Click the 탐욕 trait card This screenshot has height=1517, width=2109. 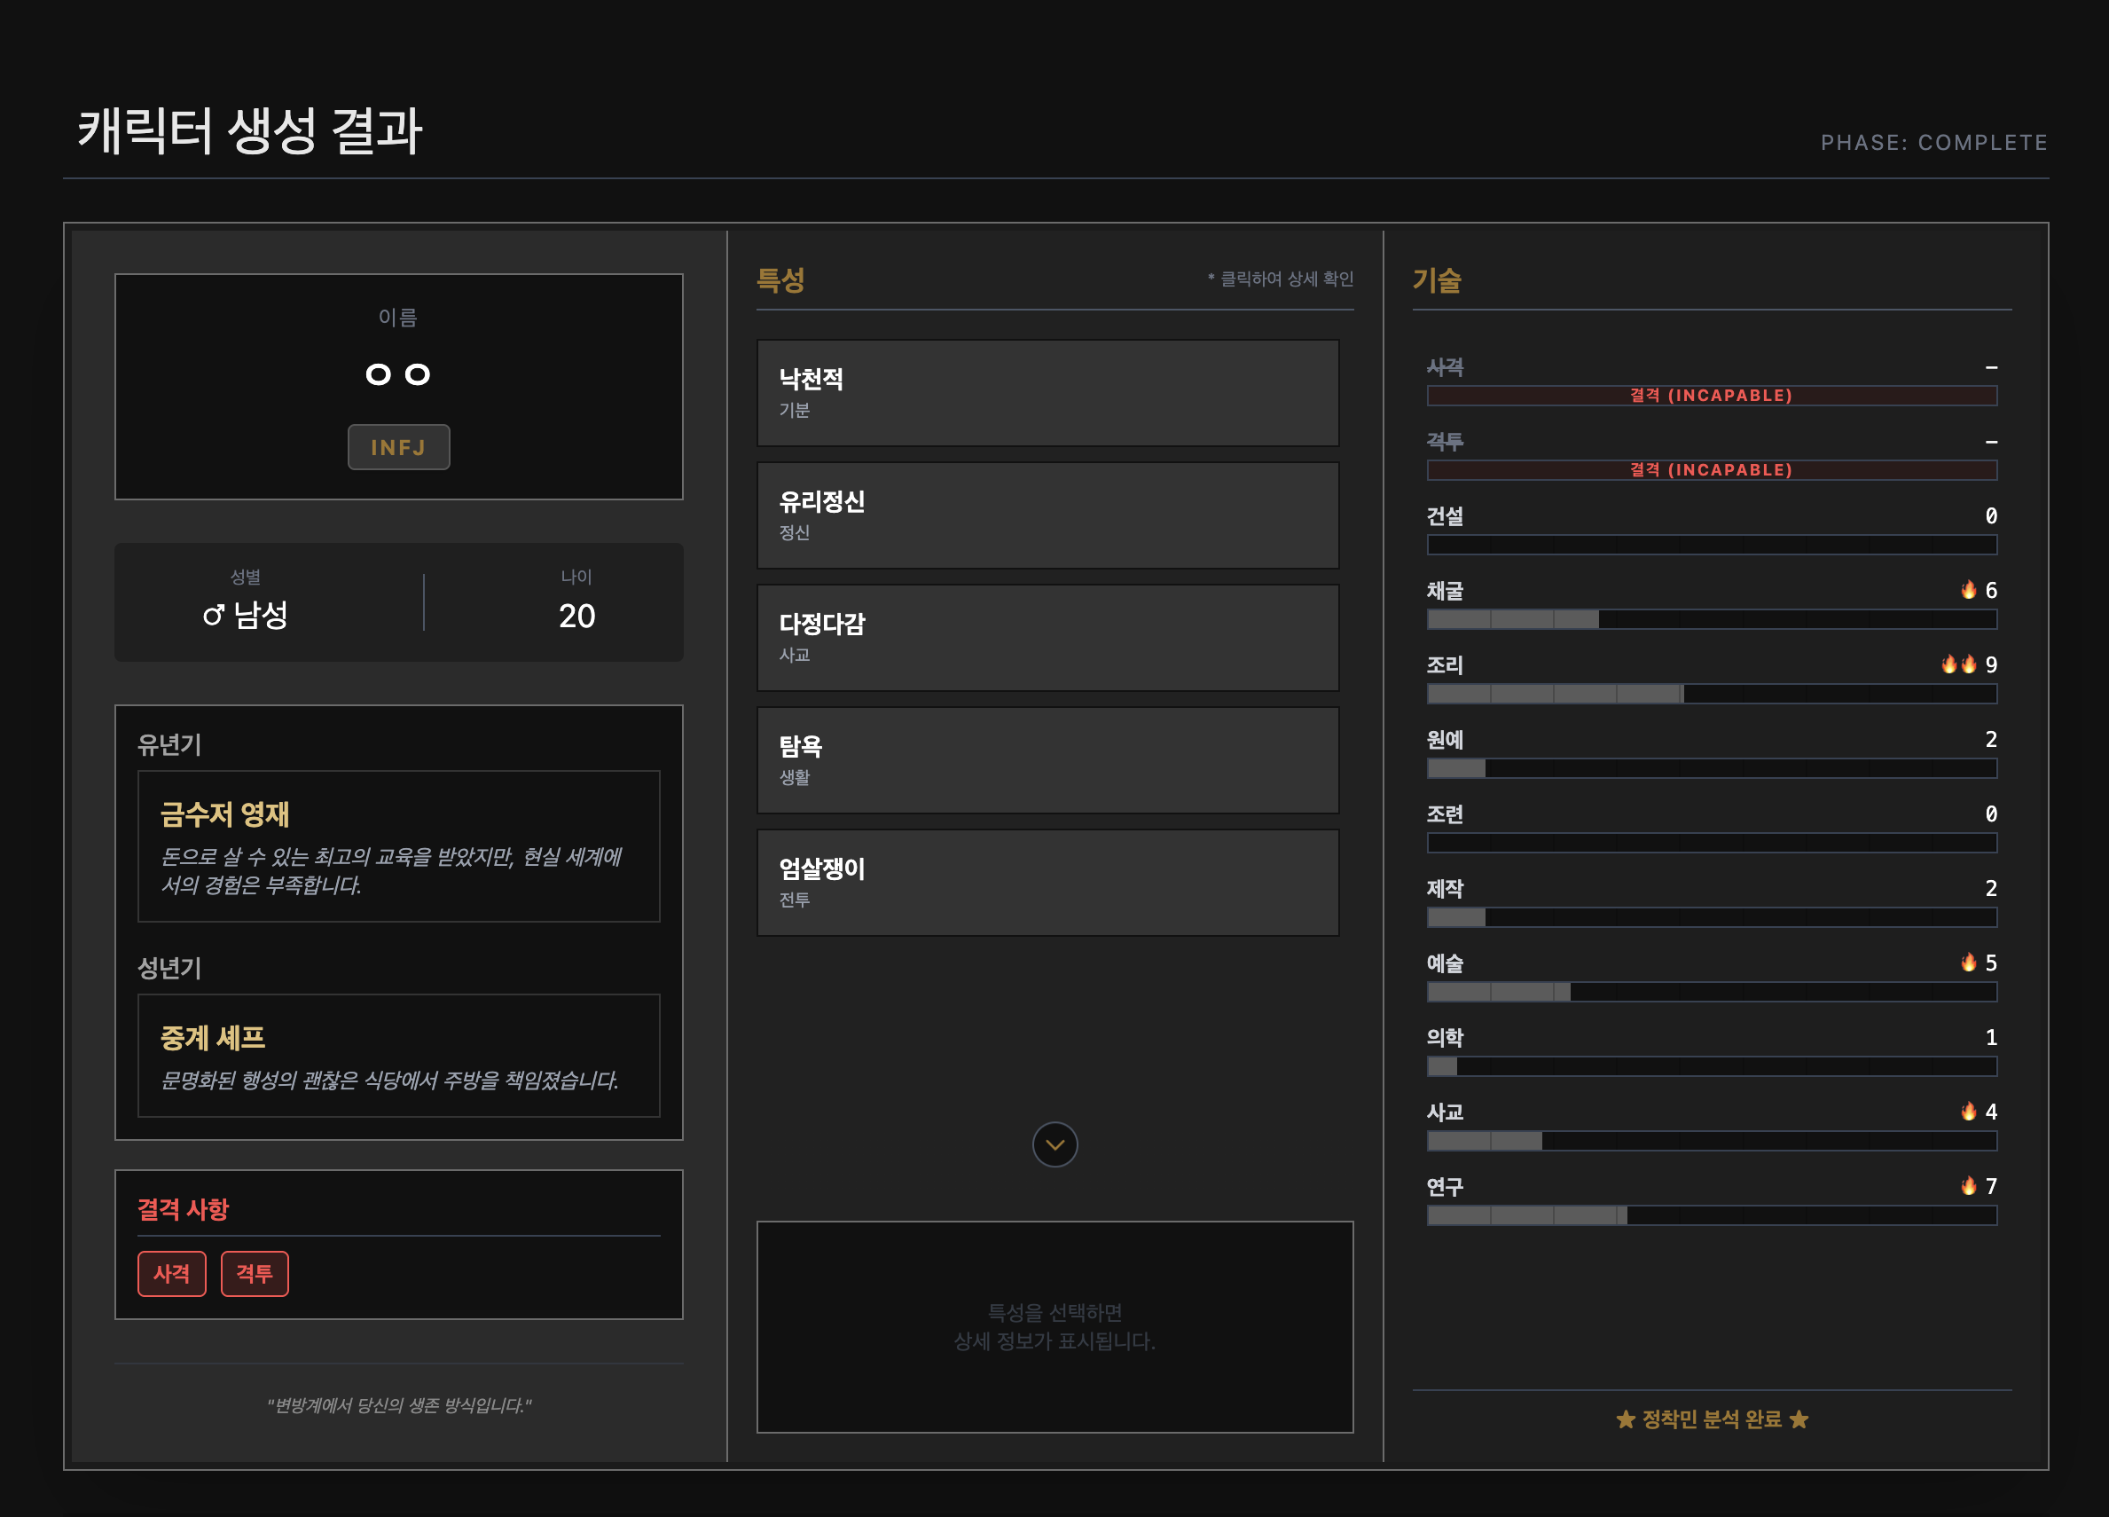[x=1047, y=760]
